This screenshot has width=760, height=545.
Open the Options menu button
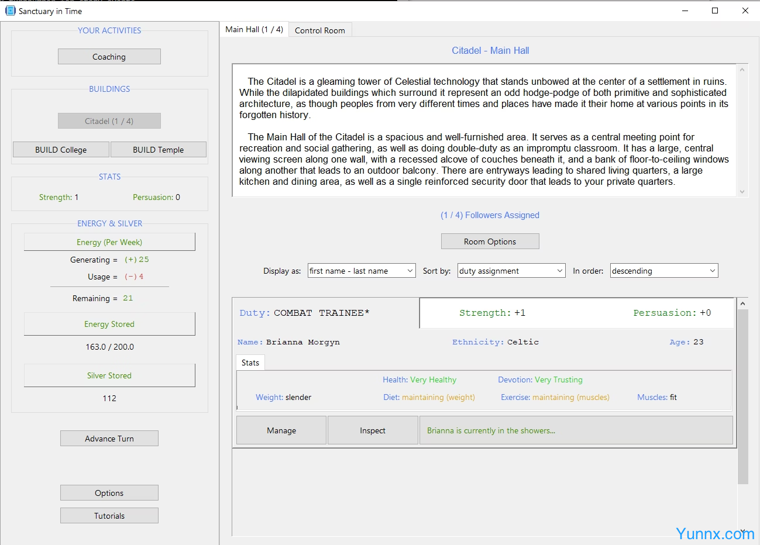[109, 493]
